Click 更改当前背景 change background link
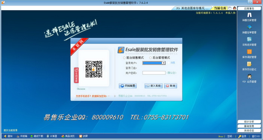This screenshot has height=140, width=263. pyautogui.click(x=11, y=130)
